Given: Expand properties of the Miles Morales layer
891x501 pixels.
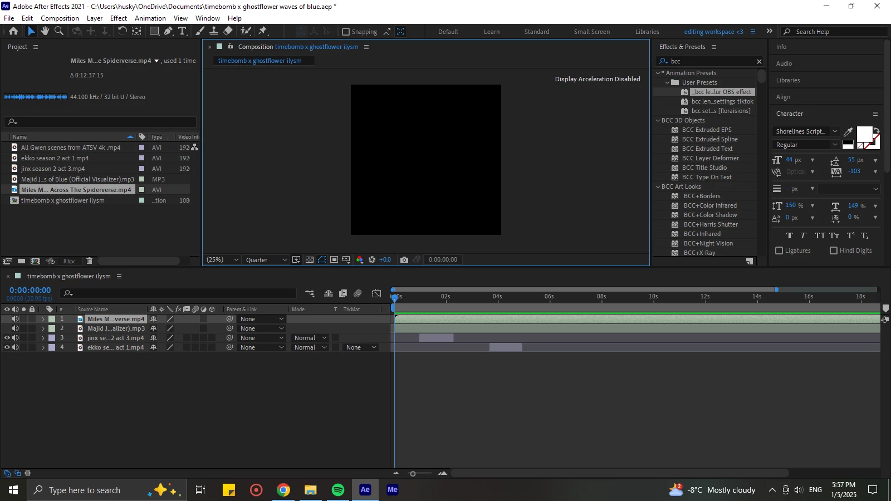Looking at the screenshot, I should (x=43, y=319).
